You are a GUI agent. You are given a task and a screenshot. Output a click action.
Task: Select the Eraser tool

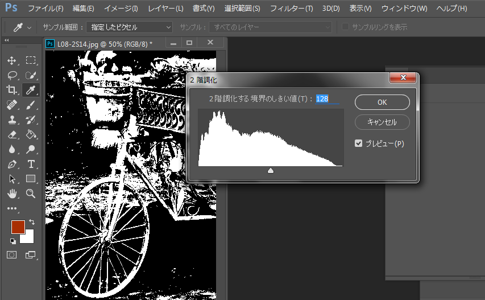(x=12, y=135)
